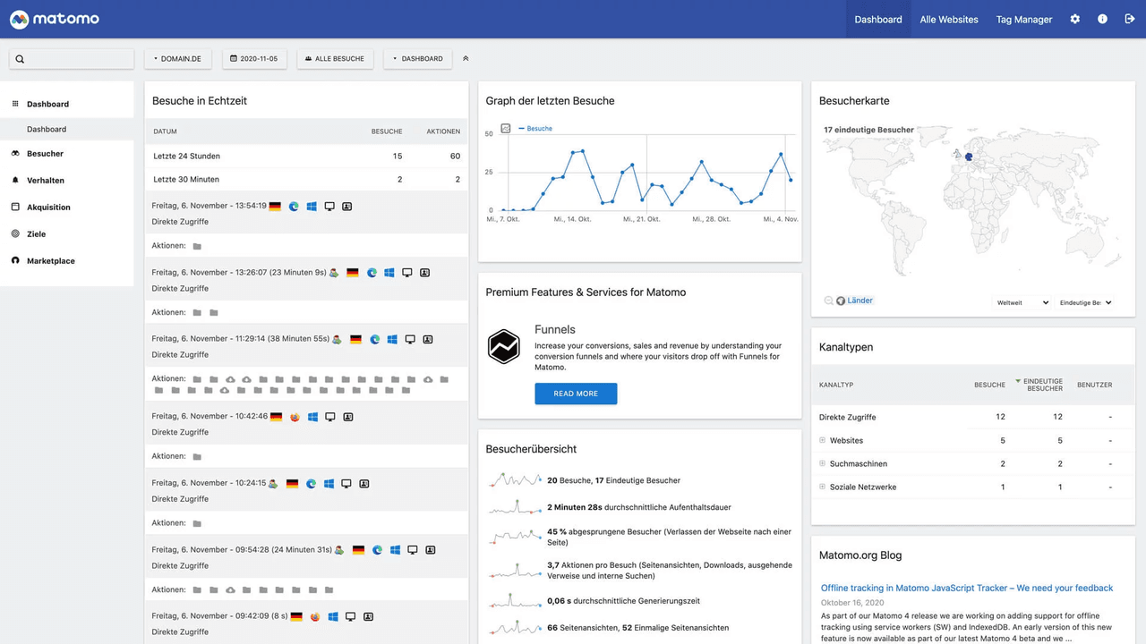Open visitor profile for the 13:54:19 visit

point(347,207)
